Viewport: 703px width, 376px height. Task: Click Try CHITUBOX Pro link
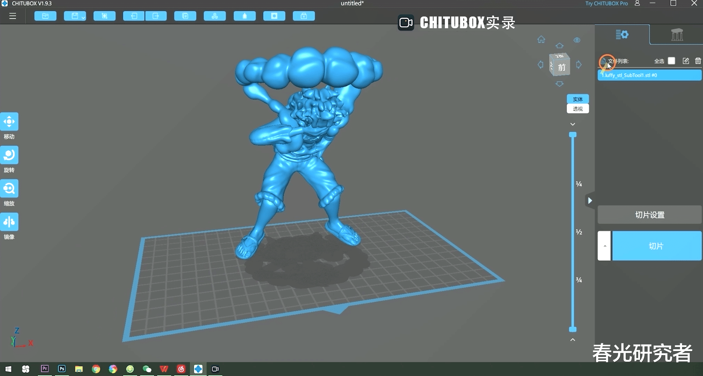click(x=606, y=3)
